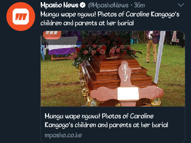Open the Mpasho News display name
191x143 pixels.
pos(59,5)
